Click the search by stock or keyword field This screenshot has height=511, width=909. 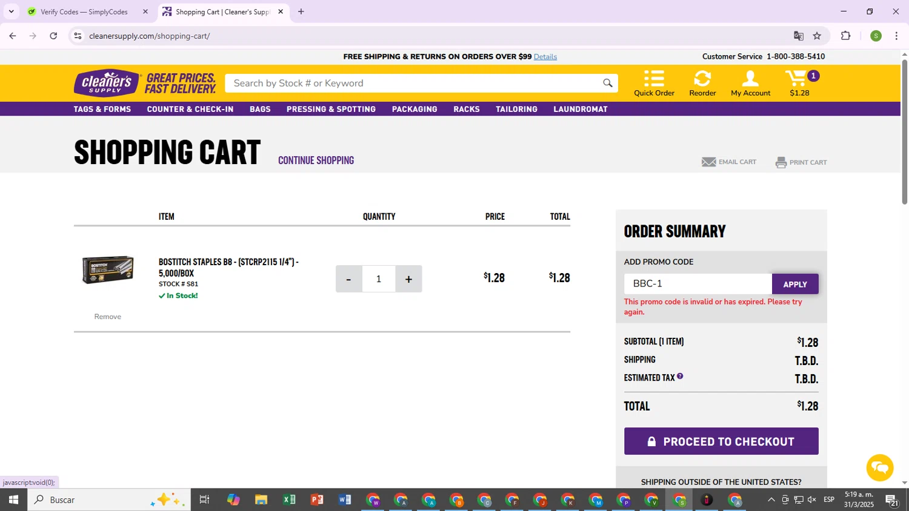pyautogui.click(x=416, y=84)
